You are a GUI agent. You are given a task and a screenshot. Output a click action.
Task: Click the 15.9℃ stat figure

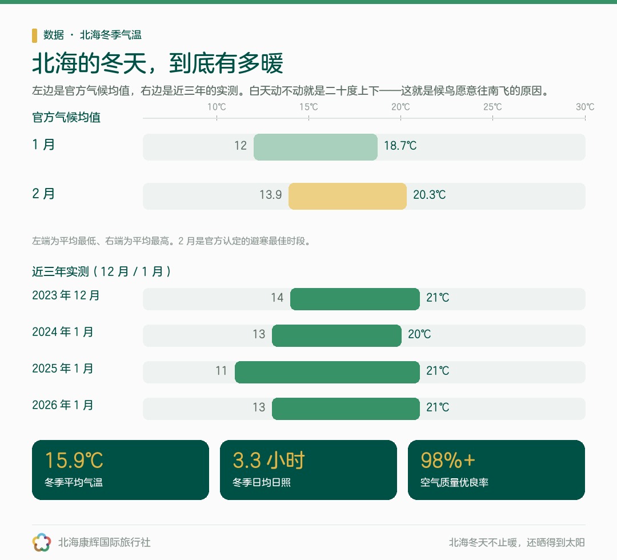pyautogui.click(x=74, y=461)
